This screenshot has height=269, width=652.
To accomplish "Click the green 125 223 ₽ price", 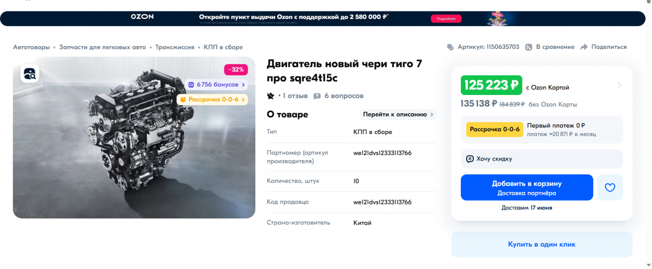I will tap(491, 85).
